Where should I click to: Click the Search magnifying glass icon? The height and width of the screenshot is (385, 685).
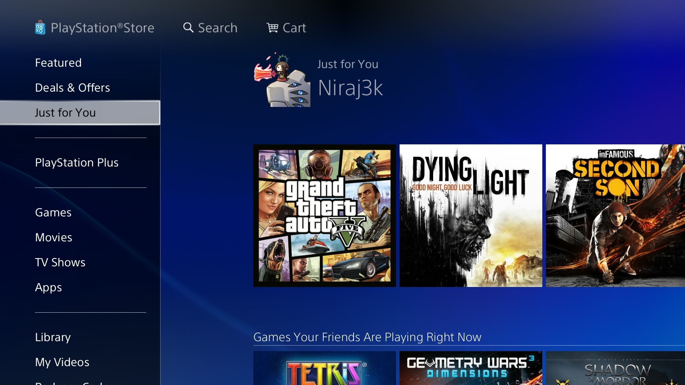point(188,28)
